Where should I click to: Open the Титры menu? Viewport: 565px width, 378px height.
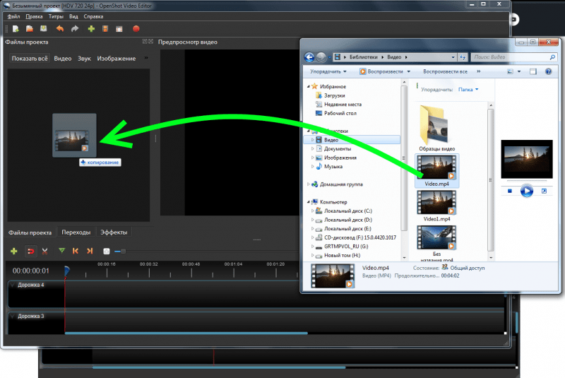pyautogui.click(x=56, y=16)
